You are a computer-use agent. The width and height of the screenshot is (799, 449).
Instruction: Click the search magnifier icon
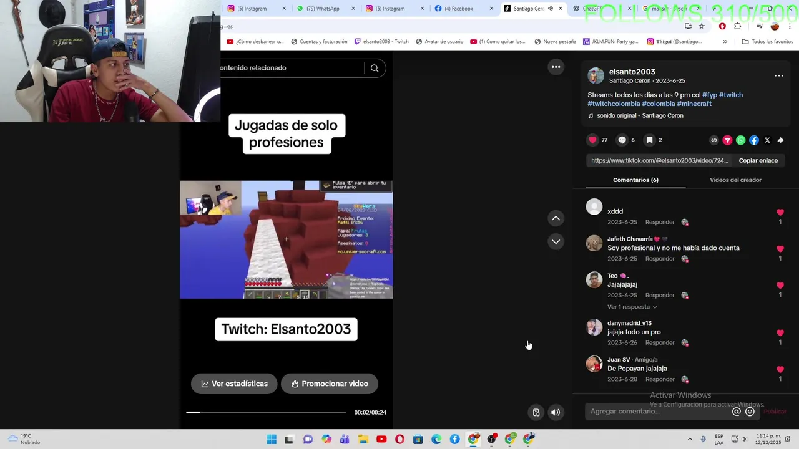click(x=375, y=69)
